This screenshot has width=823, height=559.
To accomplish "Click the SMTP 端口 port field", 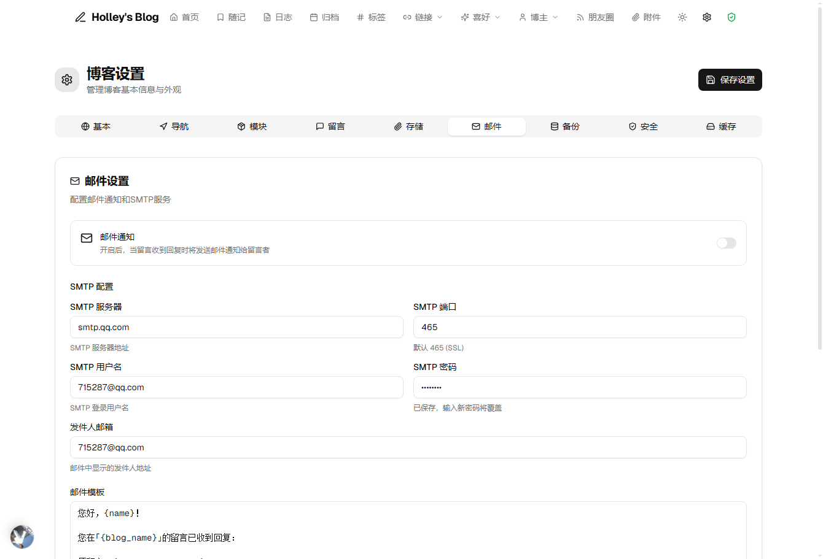I will pyautogui.click(x=580, y=327).
